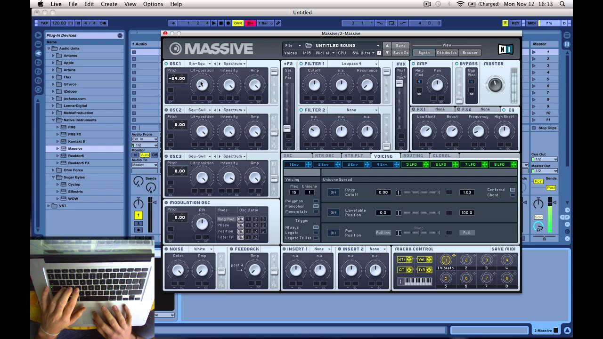Open the Filter 1 type dropdown Lowpass 4

[x=353, y=64]
